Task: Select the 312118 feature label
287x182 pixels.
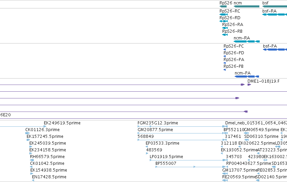Action: click(229, 143)
